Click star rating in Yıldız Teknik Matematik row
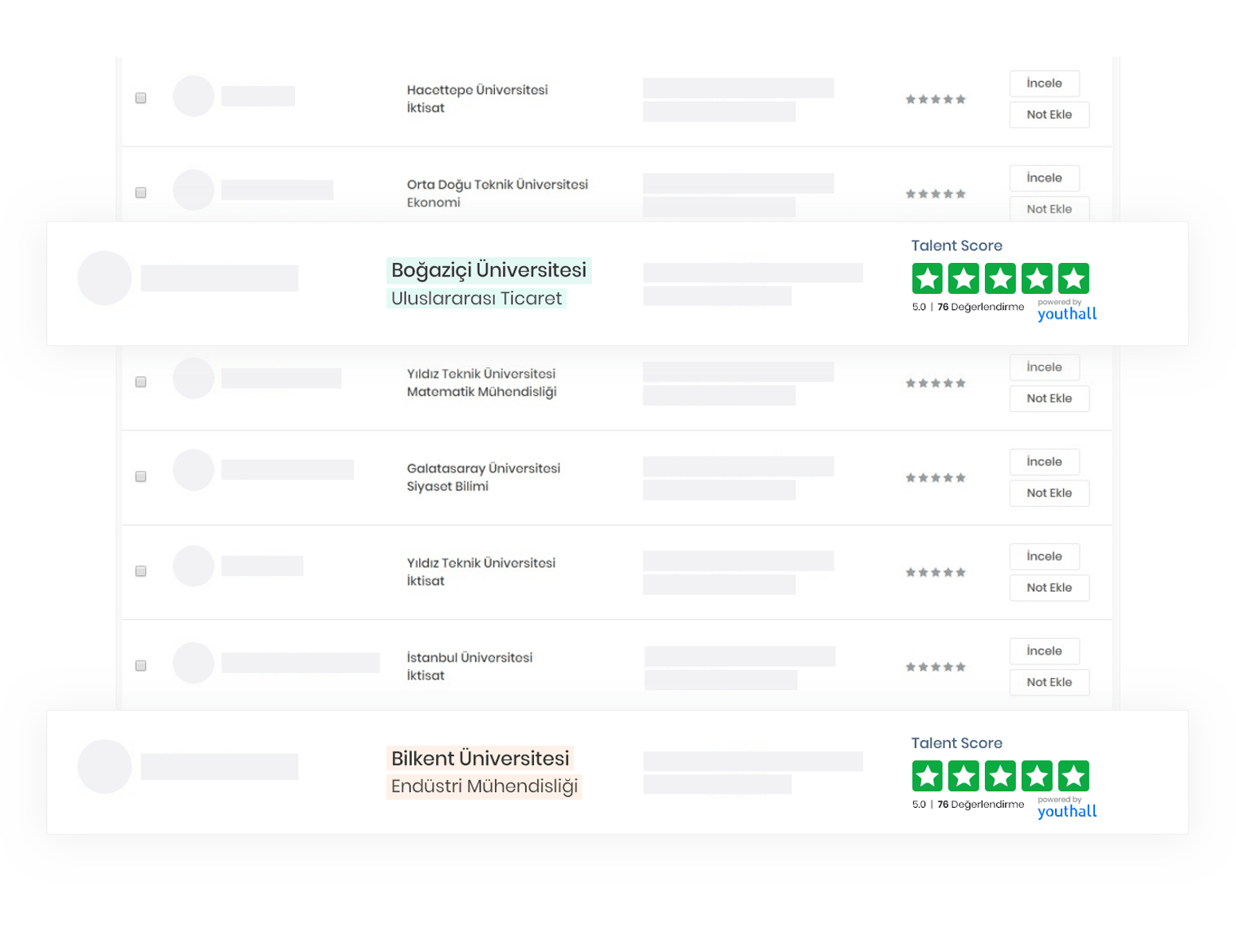The width and height of the screenshot is (1236, 925). (x=936, y=383)
